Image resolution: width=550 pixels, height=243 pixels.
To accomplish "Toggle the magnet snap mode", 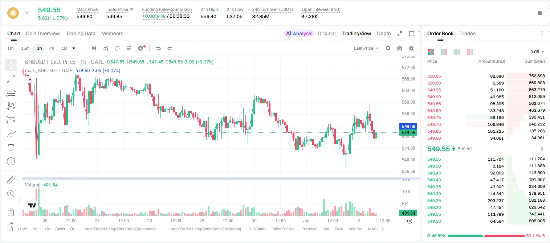I will (x=11, y=212).
